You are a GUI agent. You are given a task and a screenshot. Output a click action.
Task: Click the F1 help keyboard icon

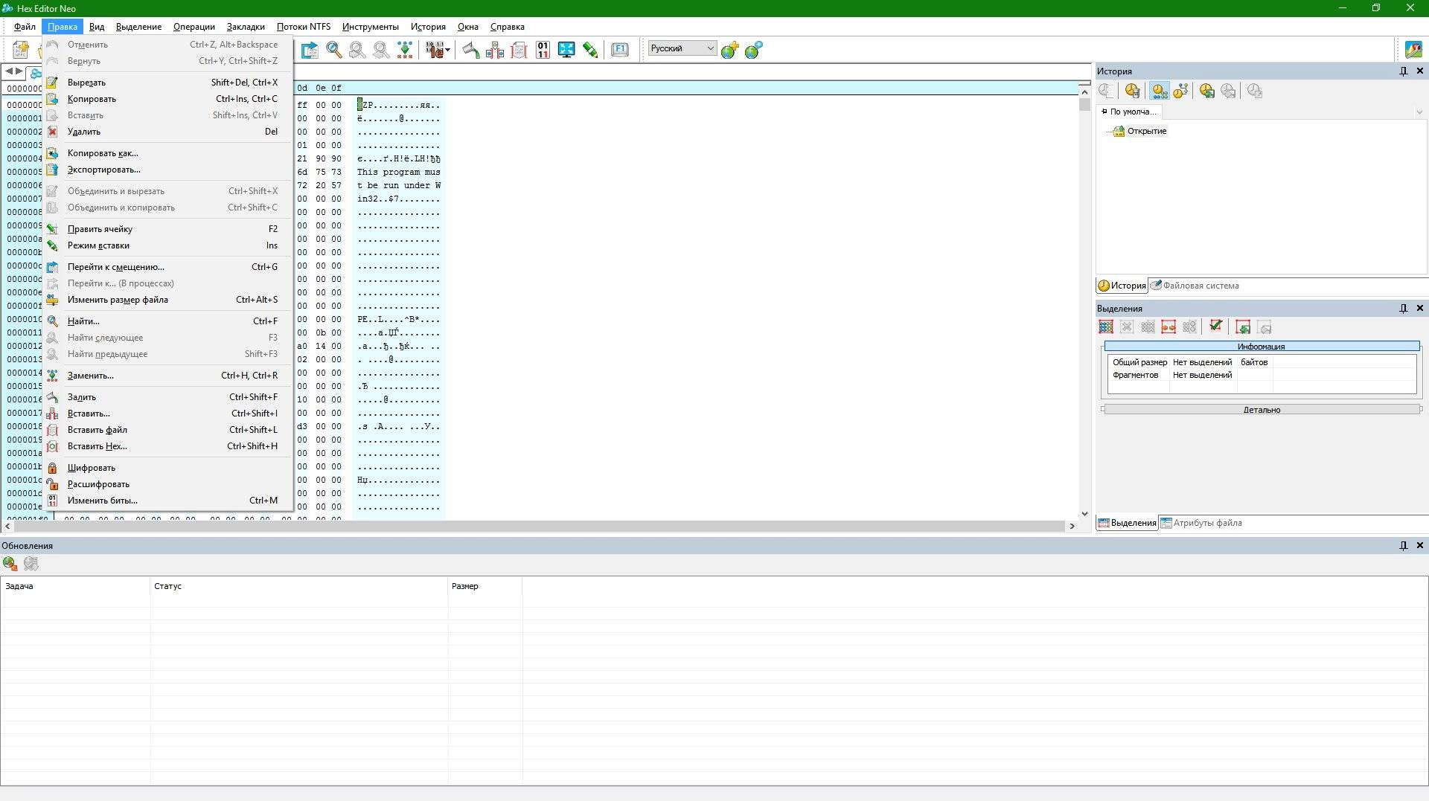[620, 50]
